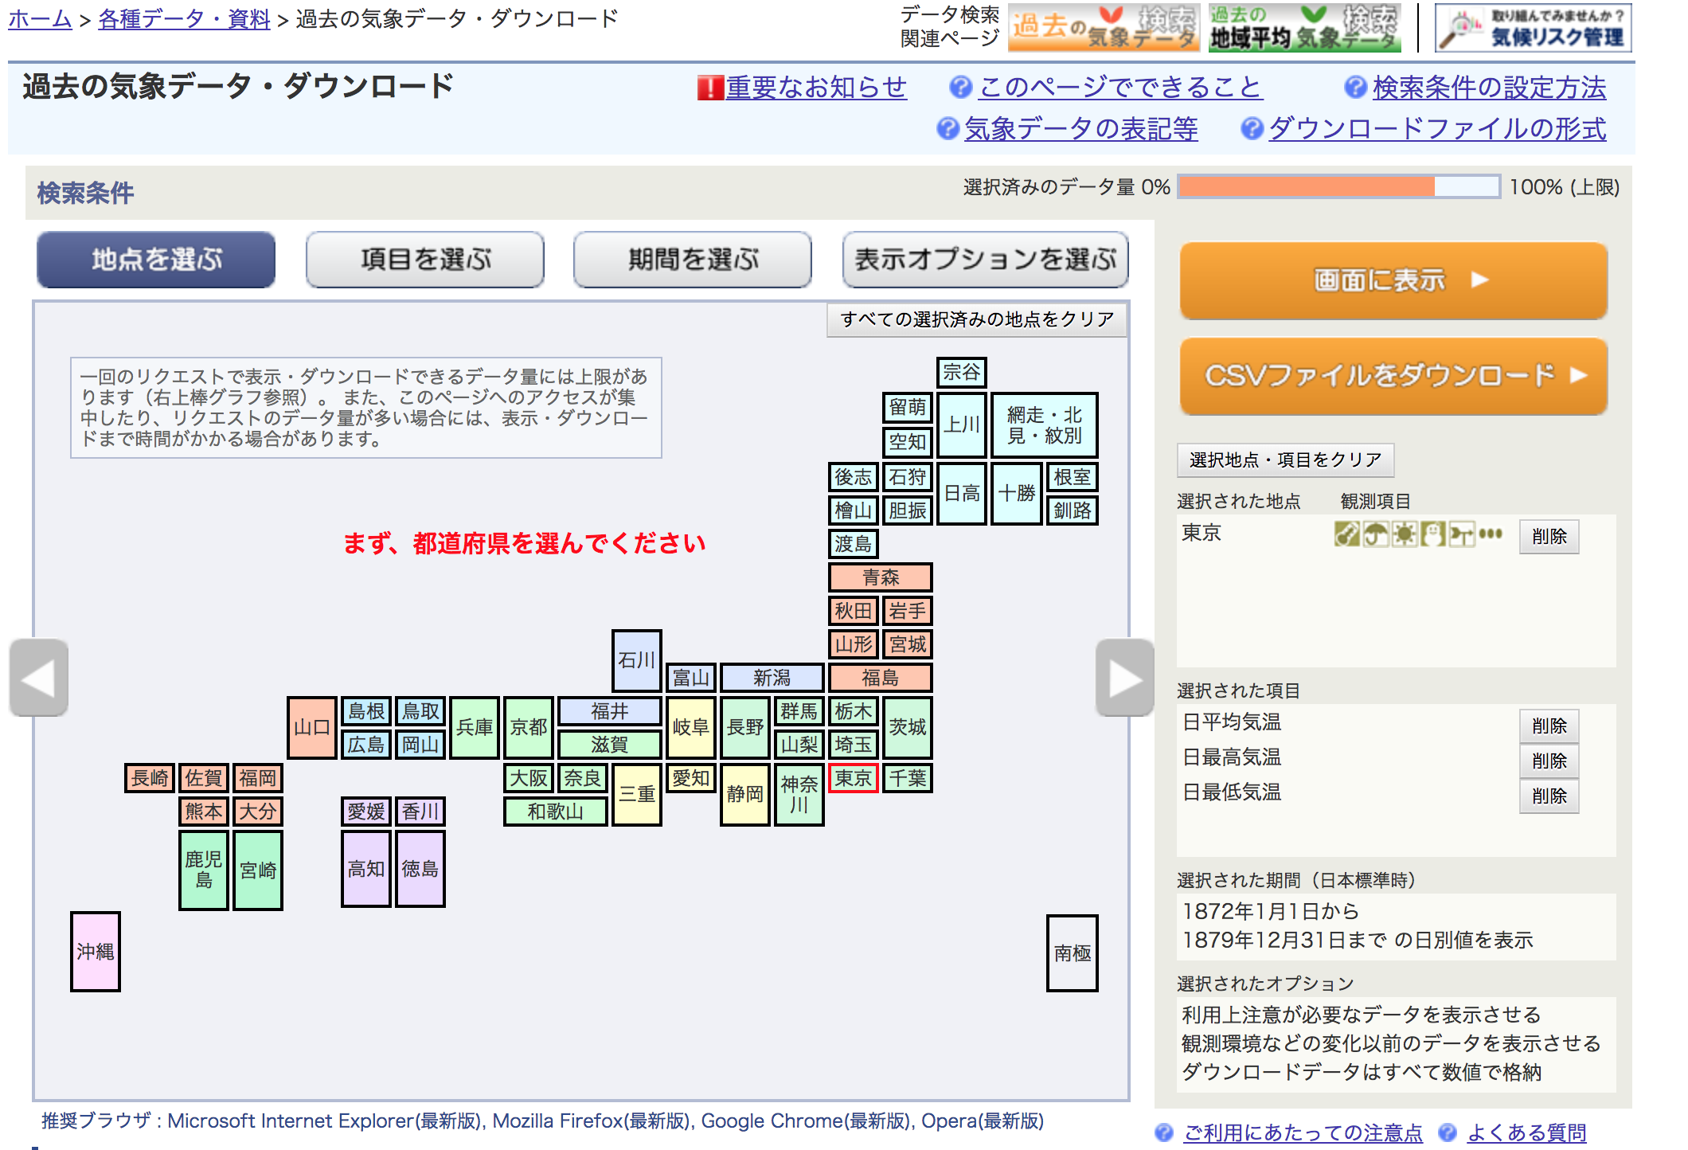1688x1150 pixels.
Task: Click the three-dots more icon for 東京
Action: [x=1491, y=534]
